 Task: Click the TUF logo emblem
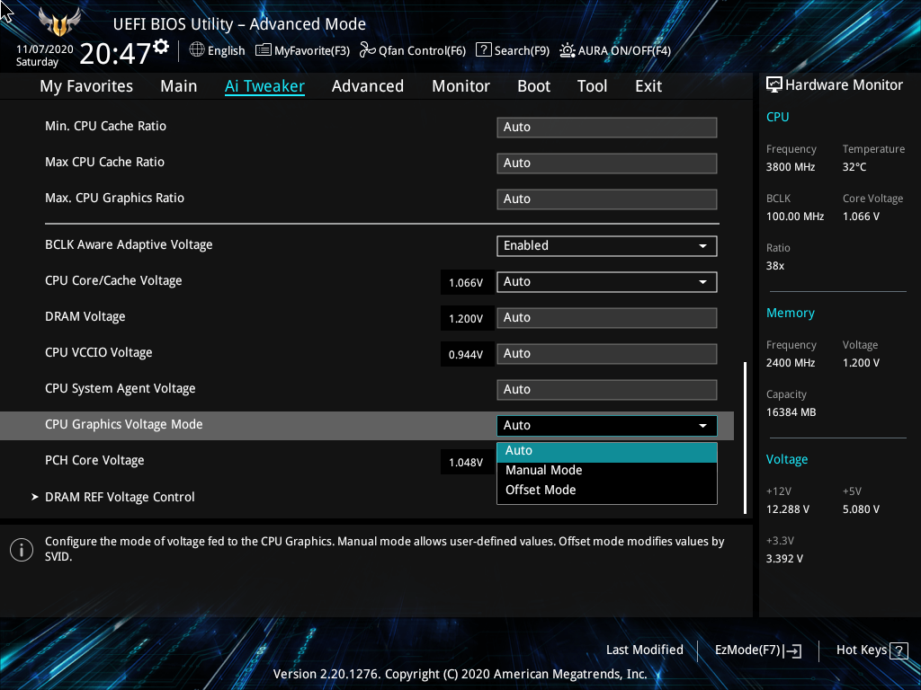(59, 22)
